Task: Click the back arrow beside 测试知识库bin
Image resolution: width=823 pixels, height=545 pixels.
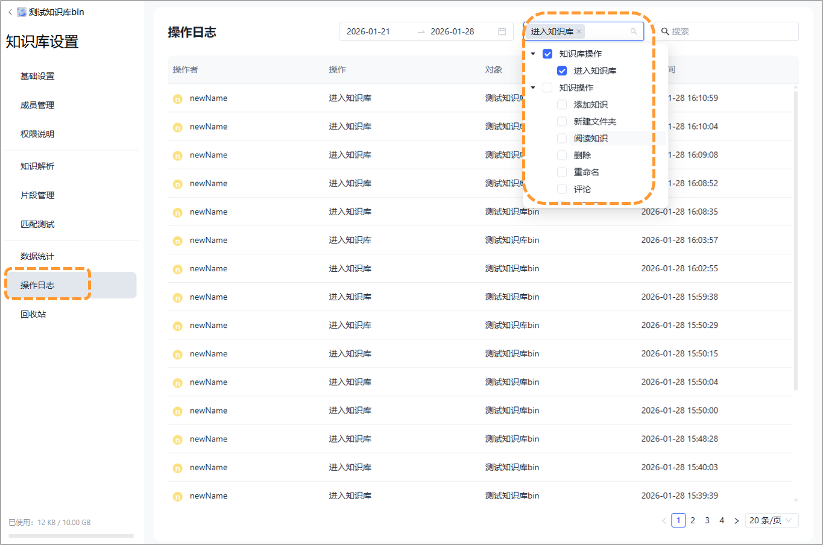Action: coord(9,11)
